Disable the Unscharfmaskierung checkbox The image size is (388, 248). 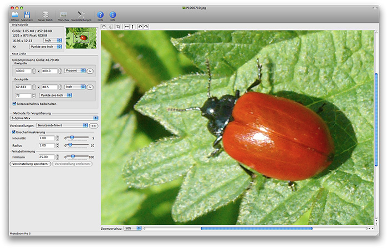pyautogui.click(x=14, y=132)
